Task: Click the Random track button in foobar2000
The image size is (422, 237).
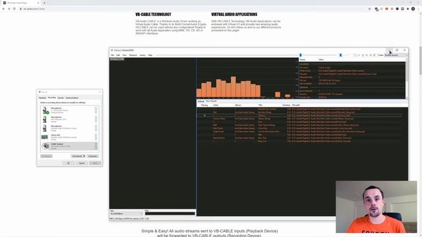Action: [374, 55]
